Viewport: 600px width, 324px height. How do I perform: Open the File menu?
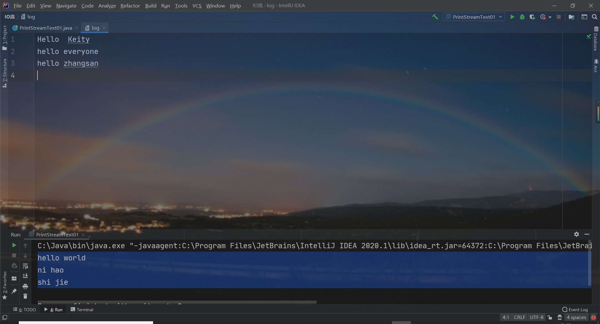pos(17,6)
